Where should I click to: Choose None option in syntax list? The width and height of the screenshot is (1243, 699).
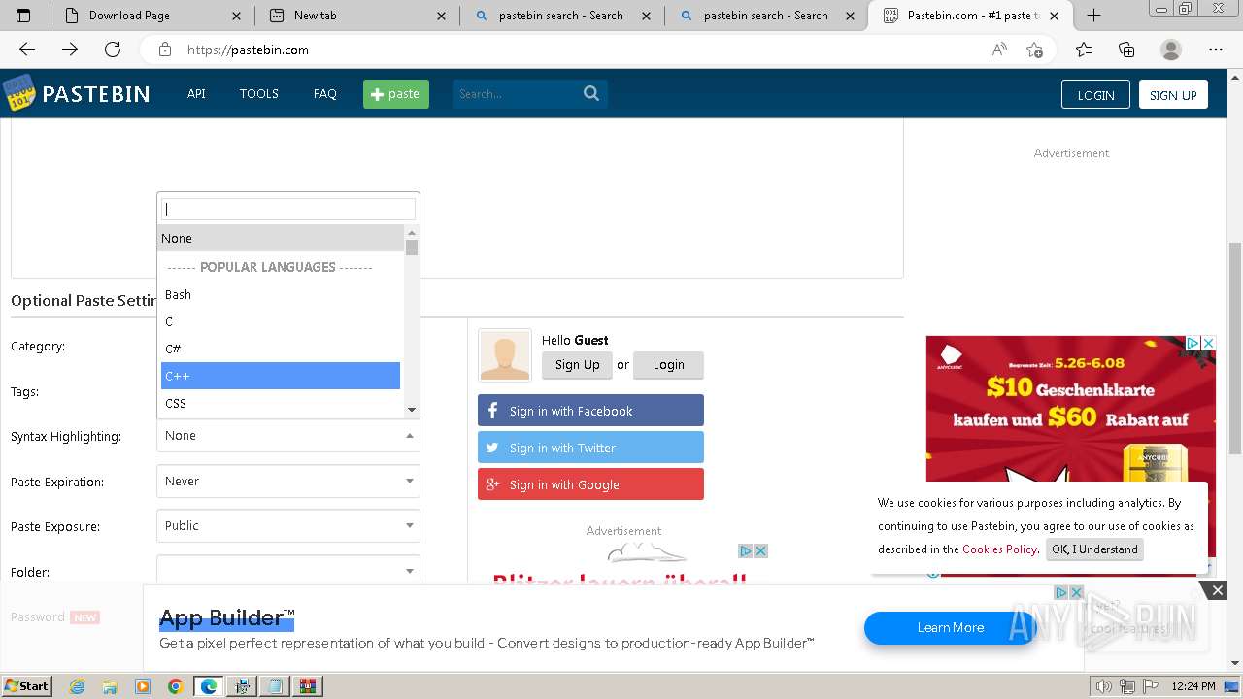(281, 238)
